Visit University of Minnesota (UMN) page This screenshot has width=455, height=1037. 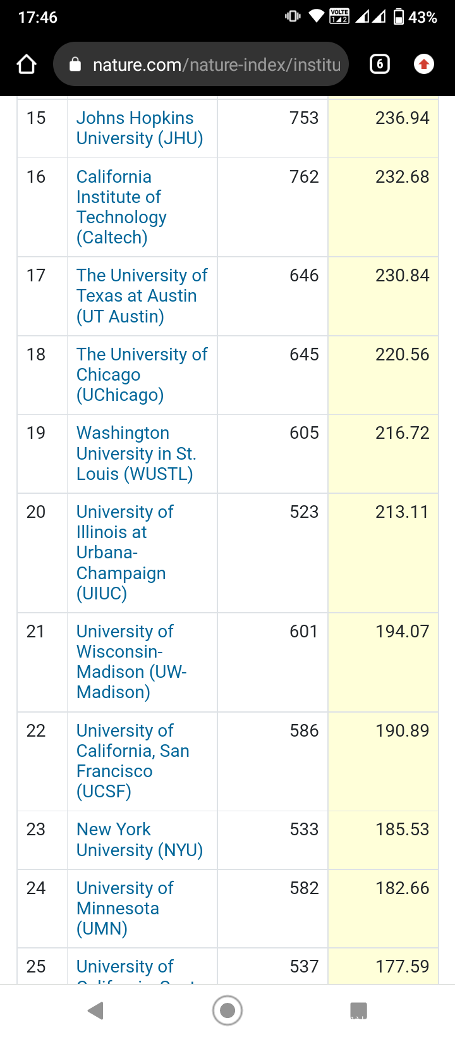coord(124,908)
